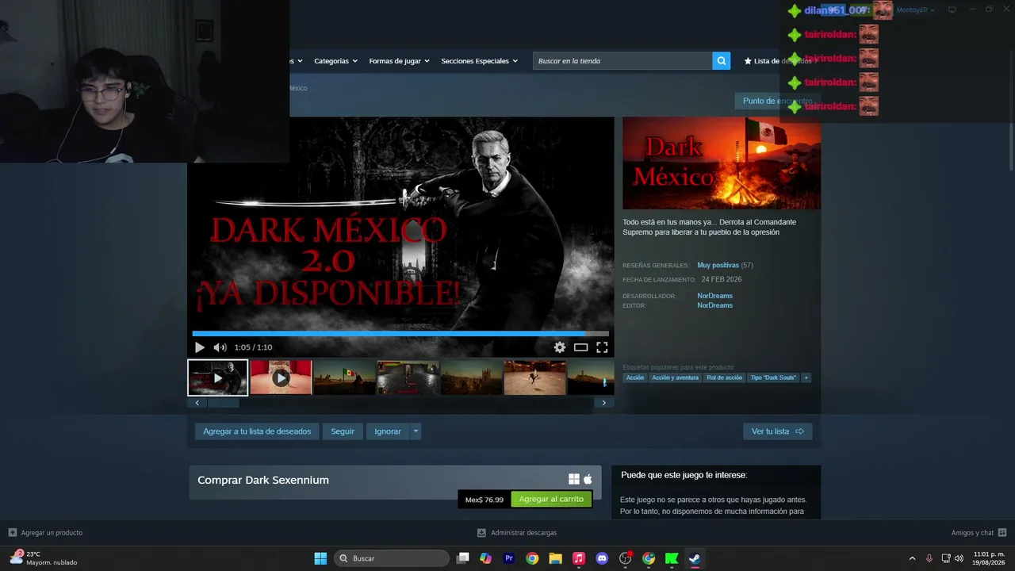Click the right arrow of the media strip
Screen dimensions: 1015x571
[603, 403]
